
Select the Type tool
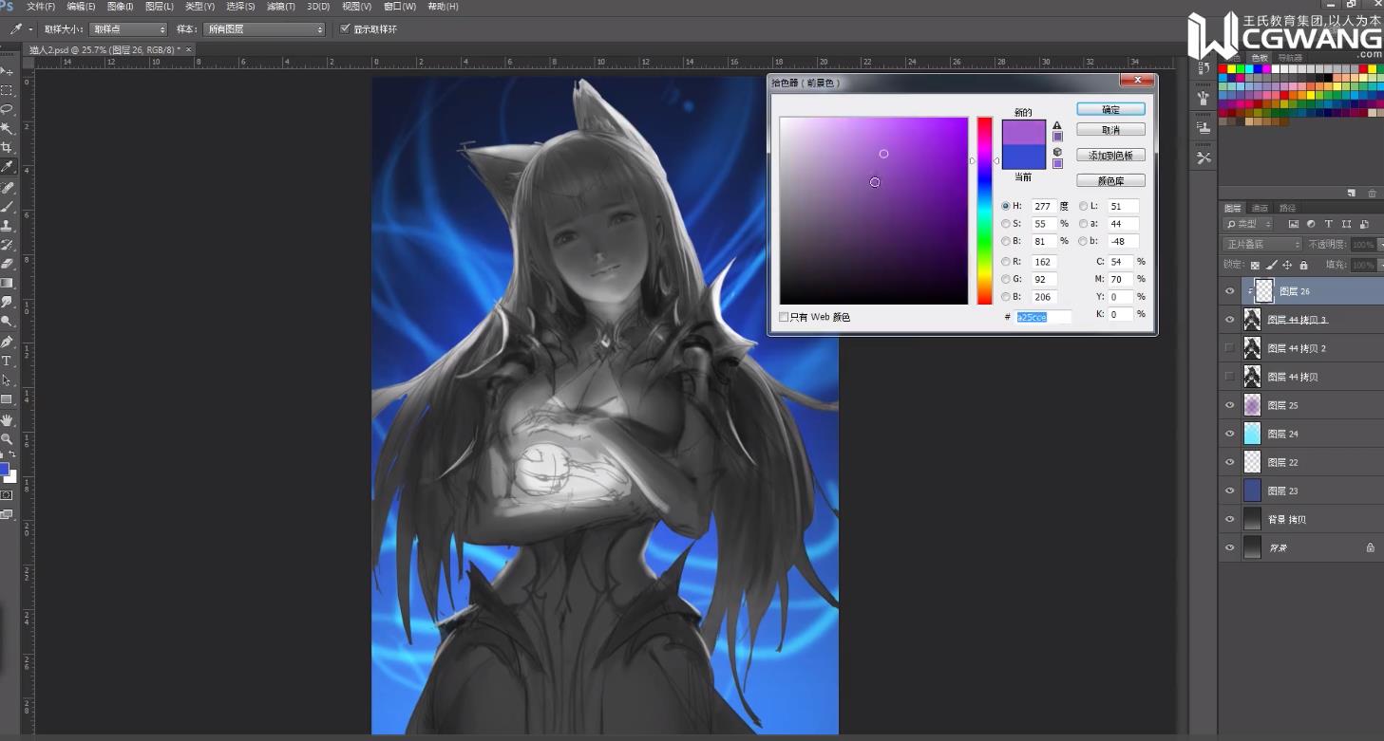pyautogui.click(x=7, y=361)
